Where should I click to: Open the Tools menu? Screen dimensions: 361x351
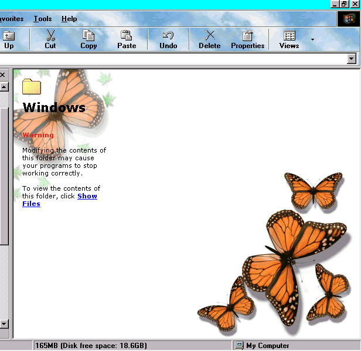coord(43,19)
